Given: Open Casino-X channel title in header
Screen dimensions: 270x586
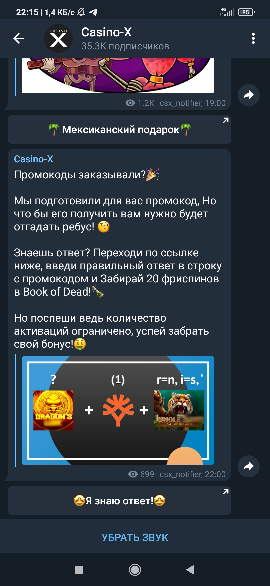Looking at the screenshot, I should pyautogui.click(x=106, y=32).
